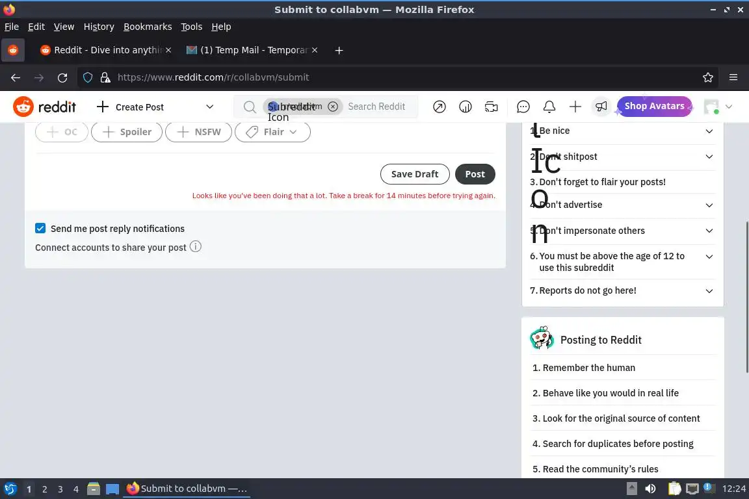The height and width of the screenshot is (499, 749).
Task: Close the Temp Mail browser tab
Action: 314,50
